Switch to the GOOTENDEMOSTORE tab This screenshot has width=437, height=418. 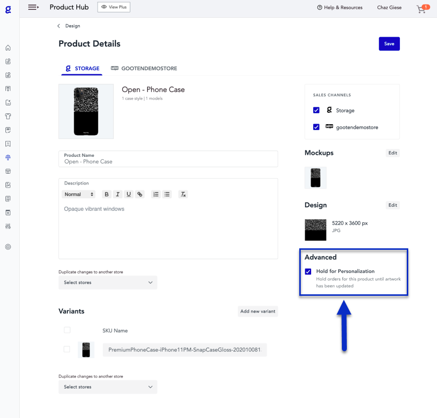point(144,69)
